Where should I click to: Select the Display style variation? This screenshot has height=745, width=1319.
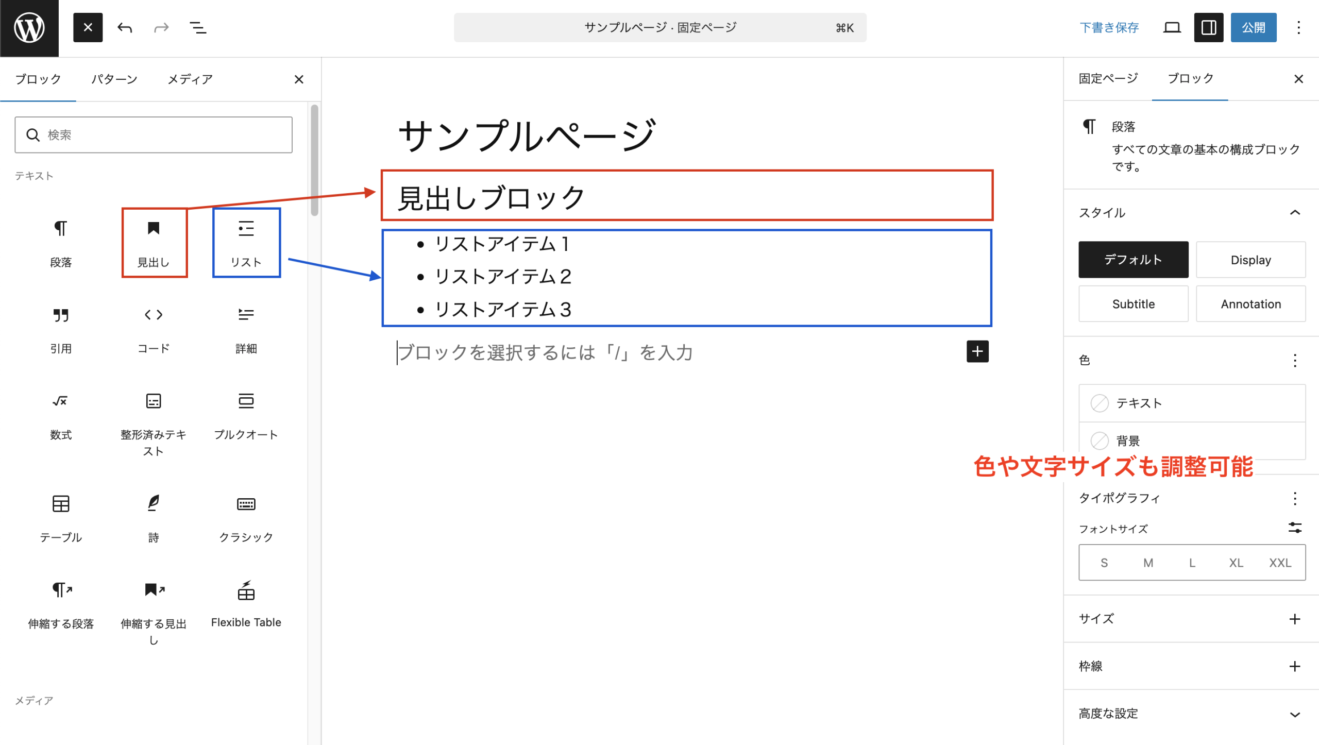[1250, 260]
